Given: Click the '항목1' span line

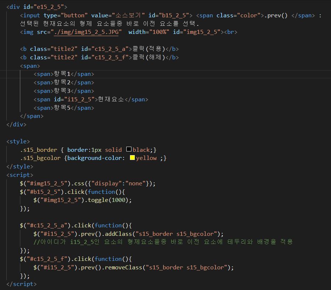Looking at the screenshot, I should 64,74.
